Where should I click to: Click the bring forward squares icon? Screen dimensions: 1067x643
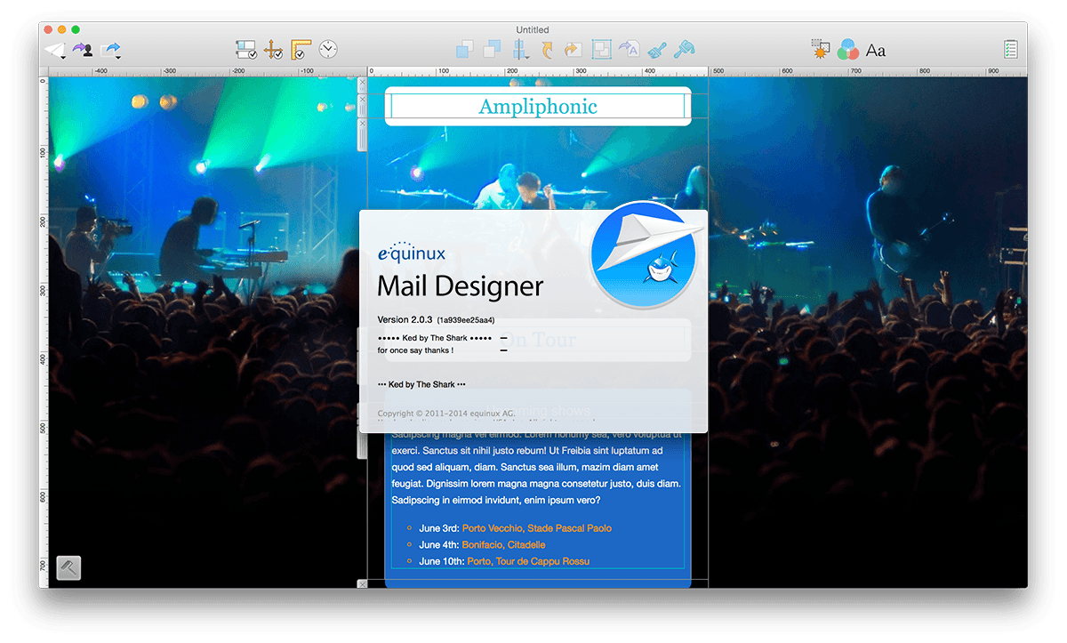click(x=464, y=50)
